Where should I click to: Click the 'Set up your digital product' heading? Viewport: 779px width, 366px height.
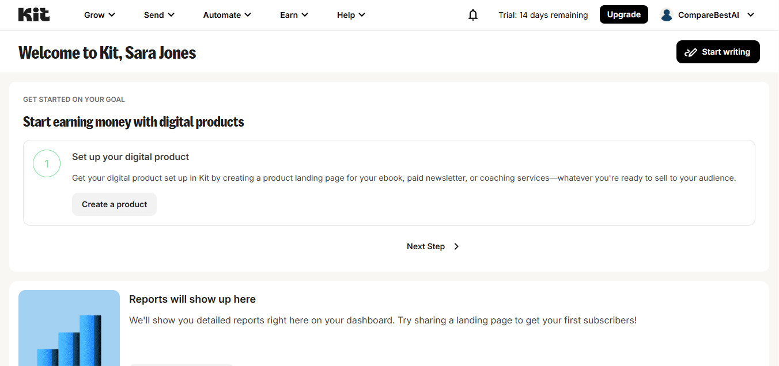130,157
